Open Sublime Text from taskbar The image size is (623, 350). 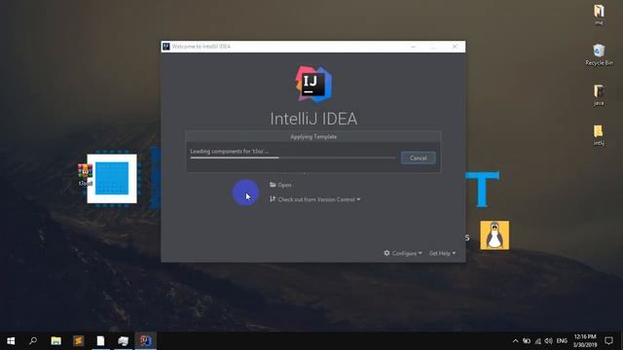[78, 340]
